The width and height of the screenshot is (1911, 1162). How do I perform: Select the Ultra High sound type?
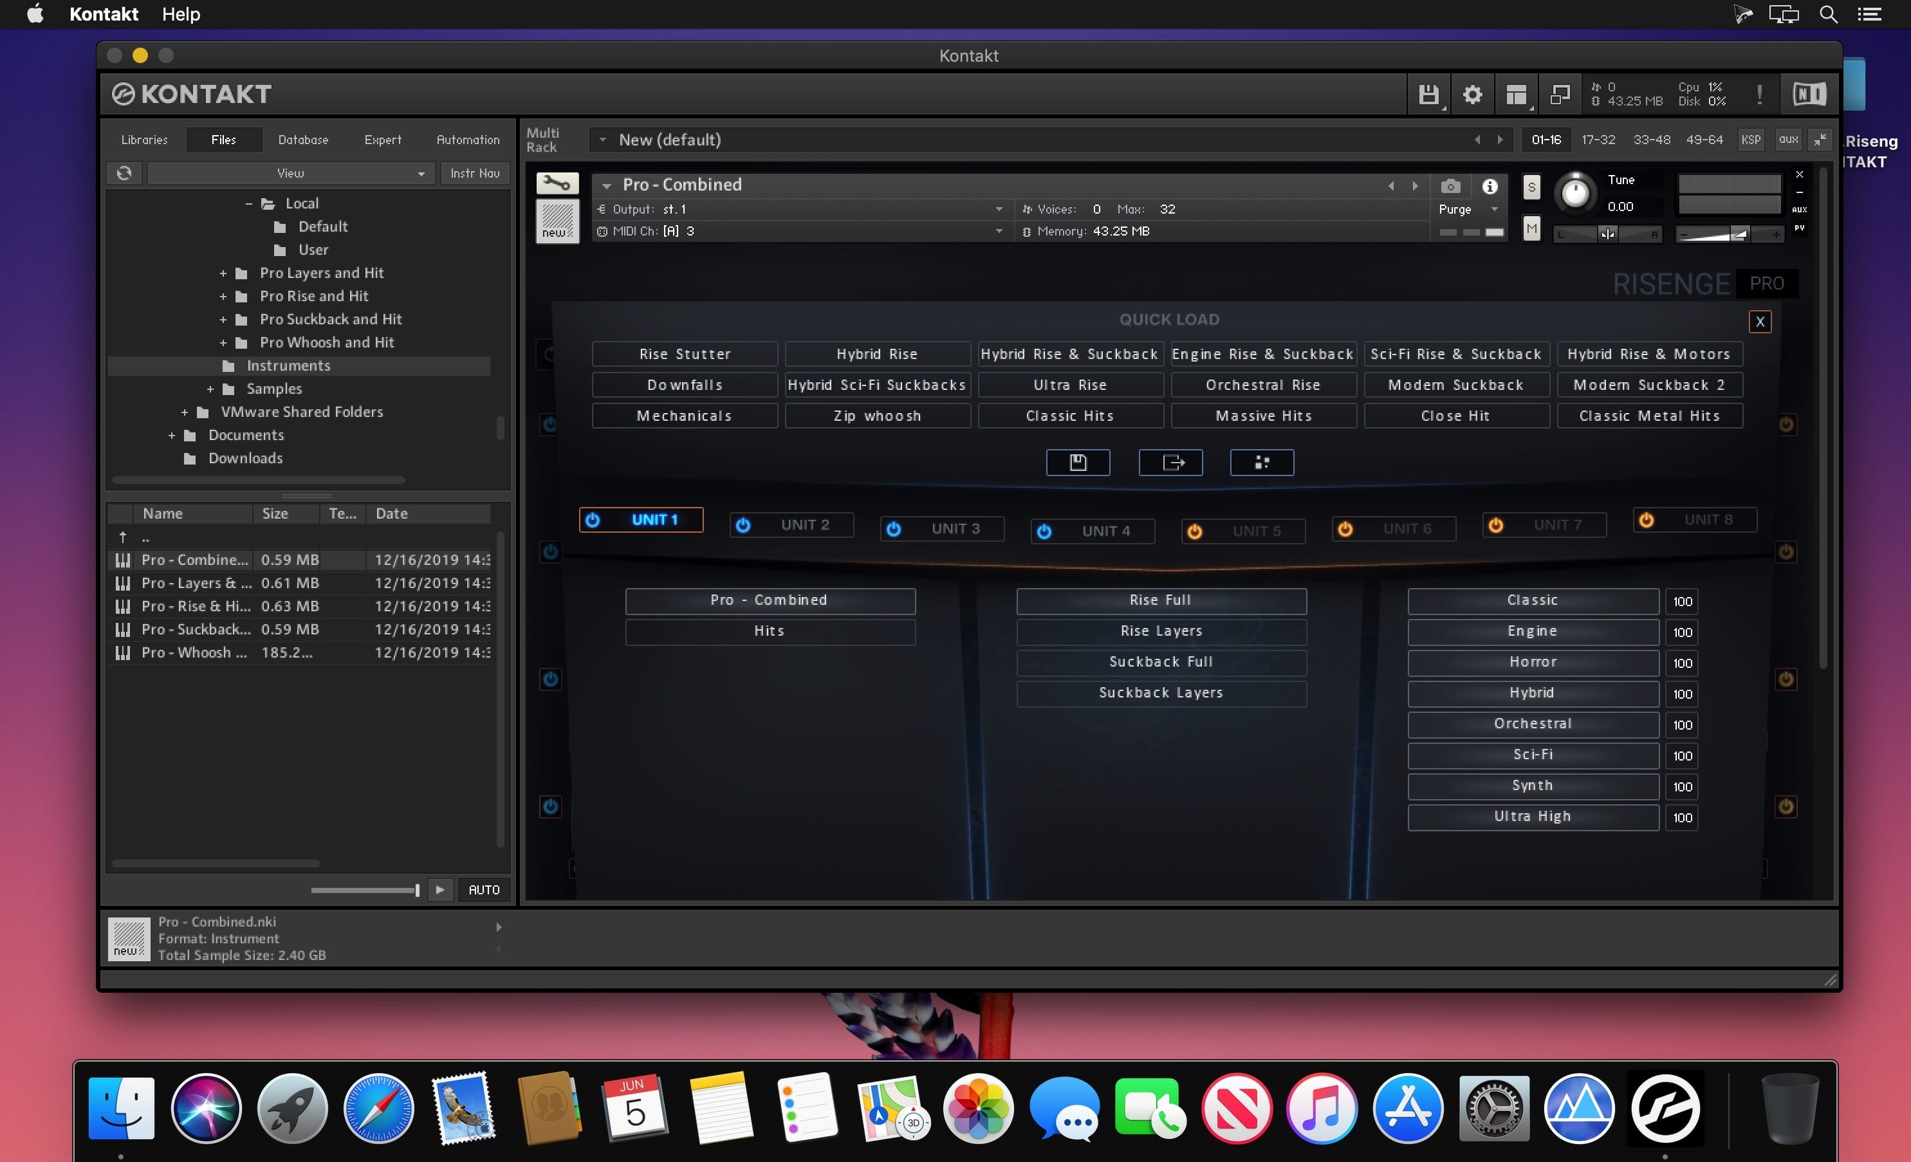pyautogui.click(x=1533, y=817)
